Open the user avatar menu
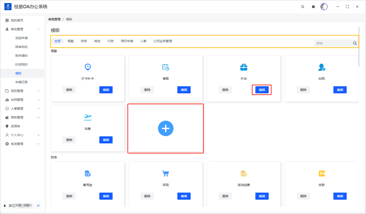The width and height of the screenshot is (366, 214). [324, 7]
